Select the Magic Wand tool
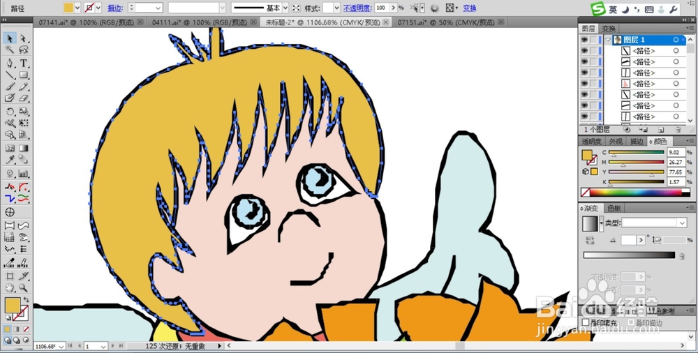The image size is (698, 353). coord(10,50)
